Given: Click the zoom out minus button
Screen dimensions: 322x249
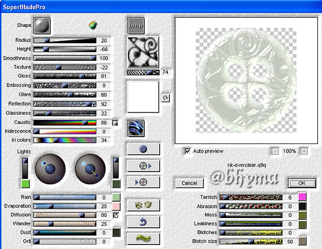Looking at the screenshot, I should [x=275, y=151].
